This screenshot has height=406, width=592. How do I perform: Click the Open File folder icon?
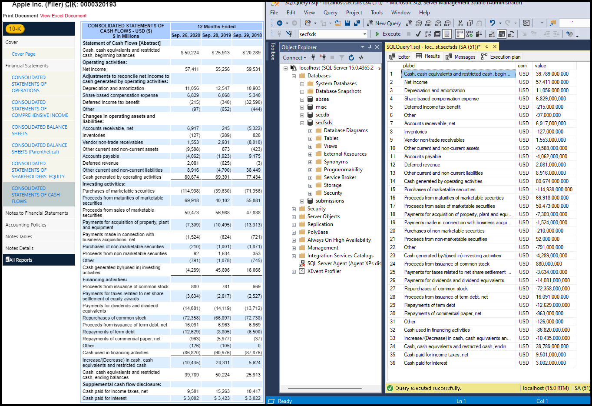pyautogui.click(x=337, y=23)
